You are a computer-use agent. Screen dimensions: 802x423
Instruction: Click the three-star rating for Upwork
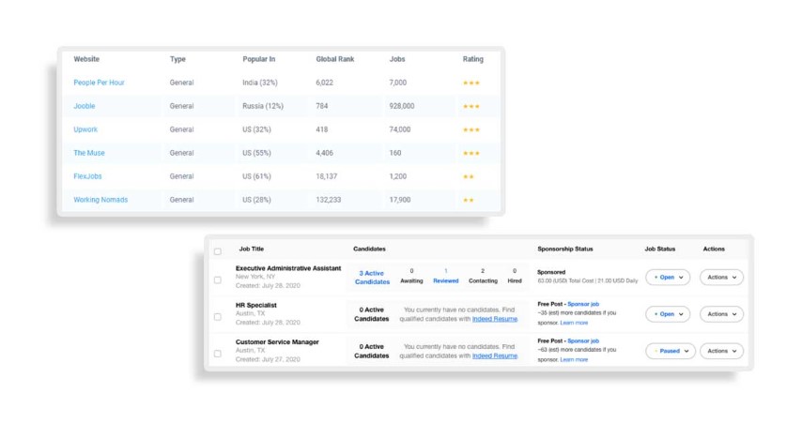(471, 129)
